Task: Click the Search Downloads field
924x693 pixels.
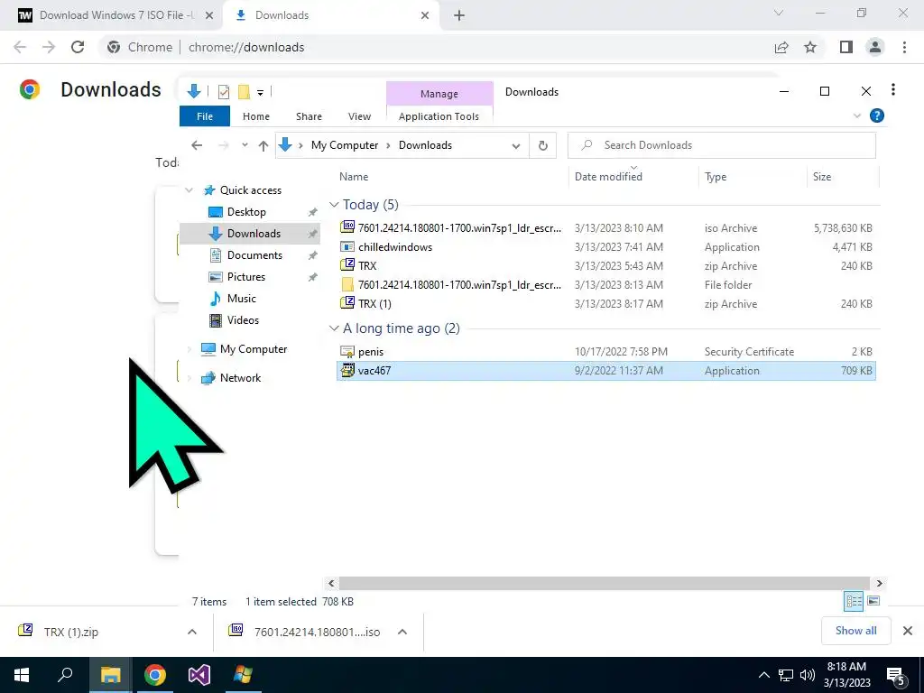Action: pos(721,145)
